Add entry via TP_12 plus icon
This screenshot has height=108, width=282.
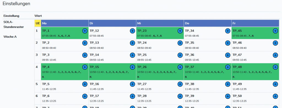tap(132, 31)
